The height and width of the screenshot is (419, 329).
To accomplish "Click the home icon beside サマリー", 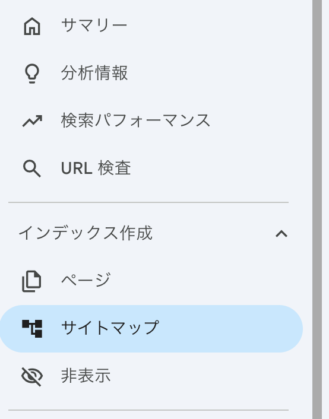I will (x=32, y=26).
